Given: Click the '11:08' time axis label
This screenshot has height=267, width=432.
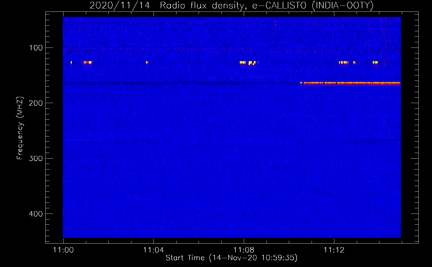Looking at the screenshot, I should pos(244,250).
